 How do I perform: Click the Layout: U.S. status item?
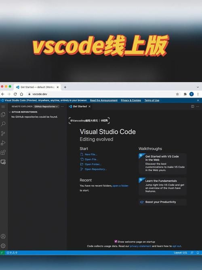tap(181, 253)
